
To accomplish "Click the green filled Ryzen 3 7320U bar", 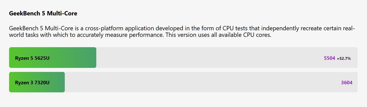I will [37, 82].
